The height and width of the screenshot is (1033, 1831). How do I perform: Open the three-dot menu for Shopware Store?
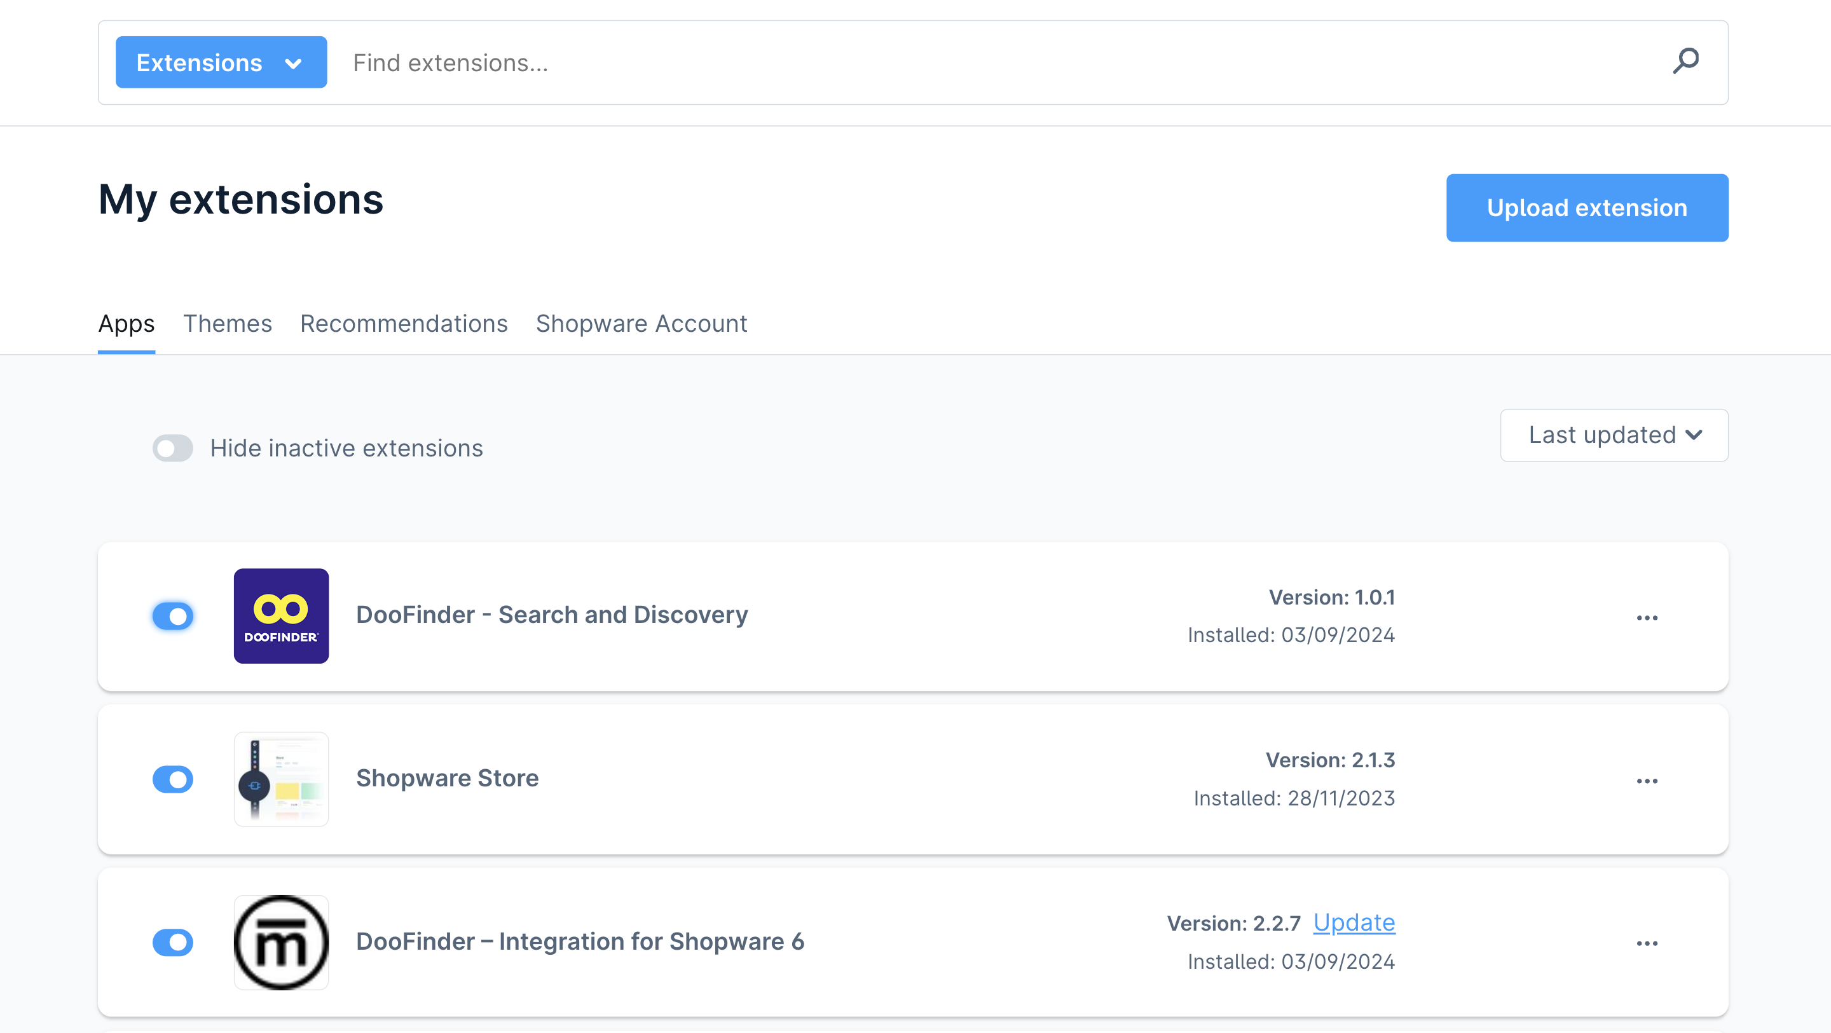(x=1647, y=781)
